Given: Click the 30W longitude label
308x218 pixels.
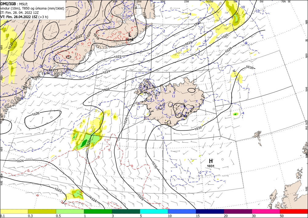Looking at the screenshot, I should (x=115, y=2).
